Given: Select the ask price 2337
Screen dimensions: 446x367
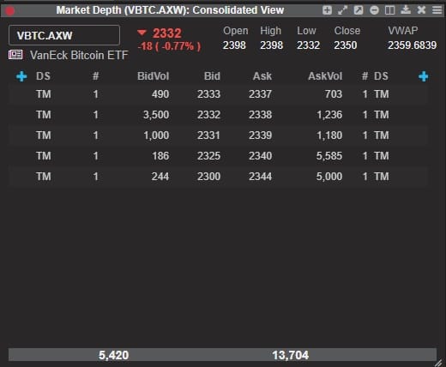Looking at the screenshot, I should [260, 94].
